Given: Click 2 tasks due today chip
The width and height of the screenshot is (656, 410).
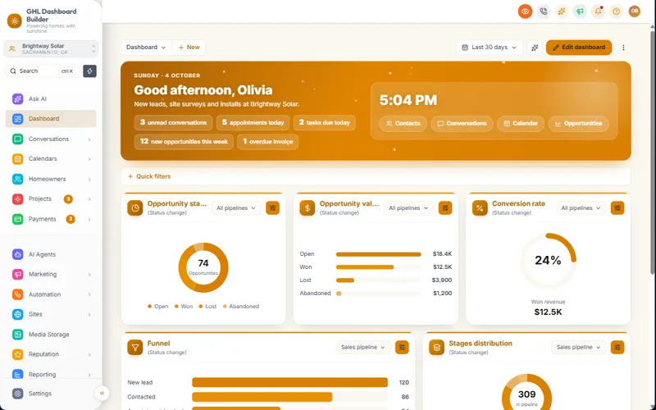Looking at the screenshot, I should pyautogui.click(x=324, y=122).
